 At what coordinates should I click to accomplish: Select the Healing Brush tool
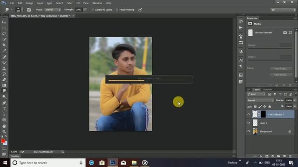click(4, 57)
